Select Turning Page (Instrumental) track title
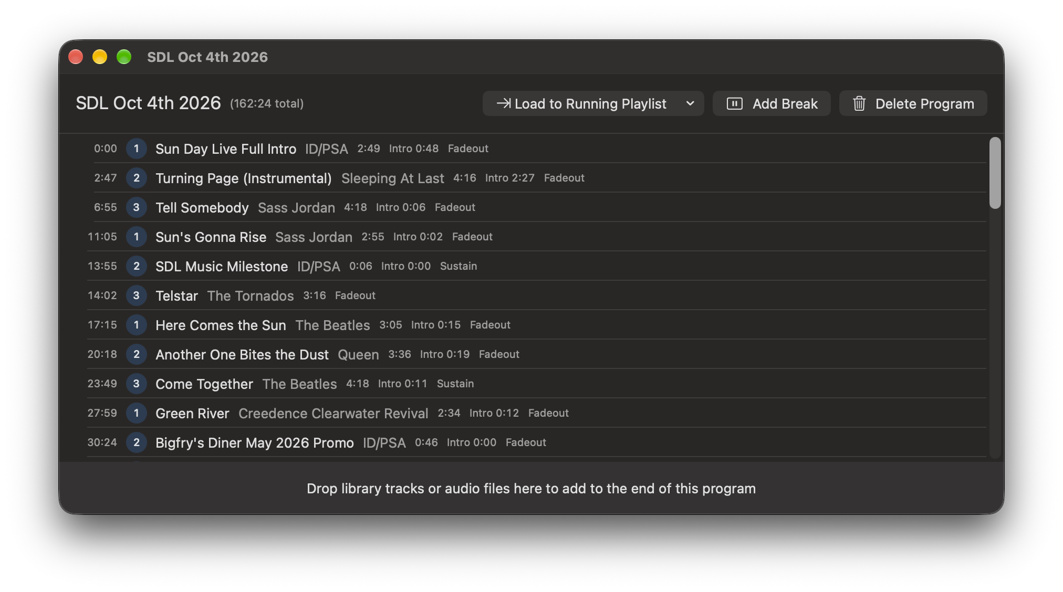 pyautogui.click(x=244, y=178)
